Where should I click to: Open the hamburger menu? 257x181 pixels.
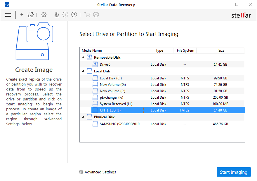tap(8, 15)
